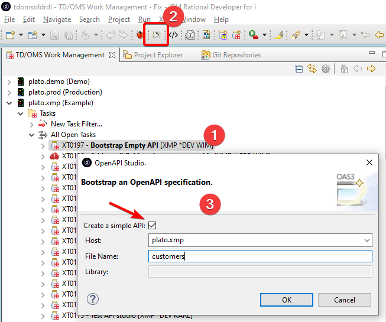Click the Next Annotation toolbar icon
This screenshot has height=322, width=386.
coord(320,35)
